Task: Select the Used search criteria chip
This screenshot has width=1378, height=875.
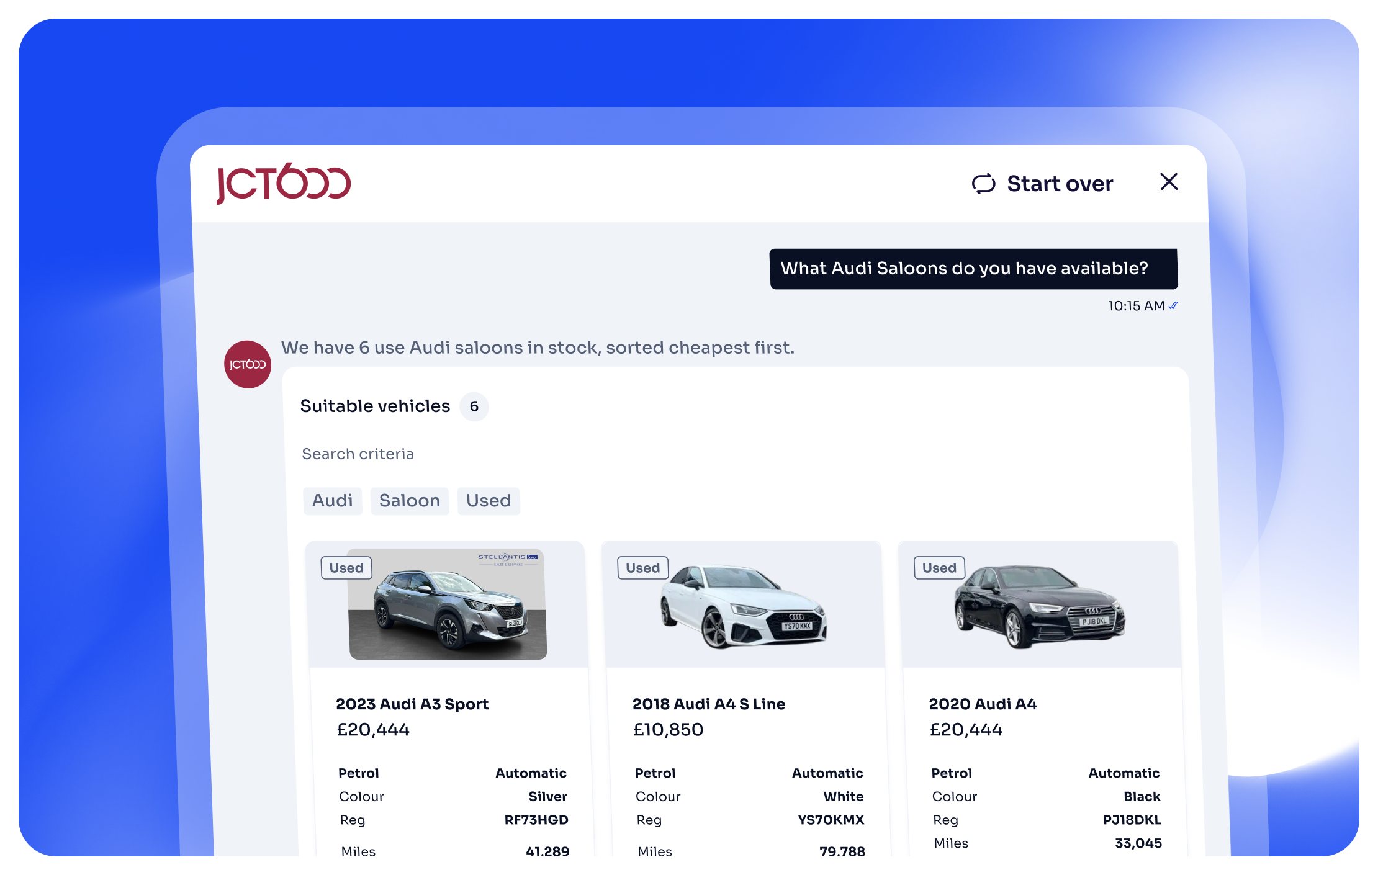Action: (489, 501)
